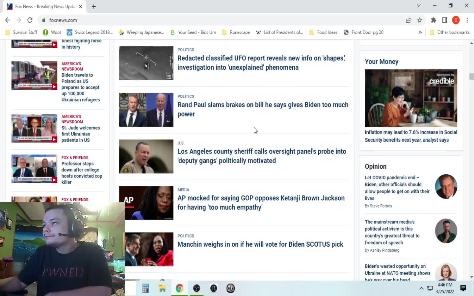Click the page vertical scrollbar thumb
Viewport: 474px width, 296px height.
(x=471, y=76)
